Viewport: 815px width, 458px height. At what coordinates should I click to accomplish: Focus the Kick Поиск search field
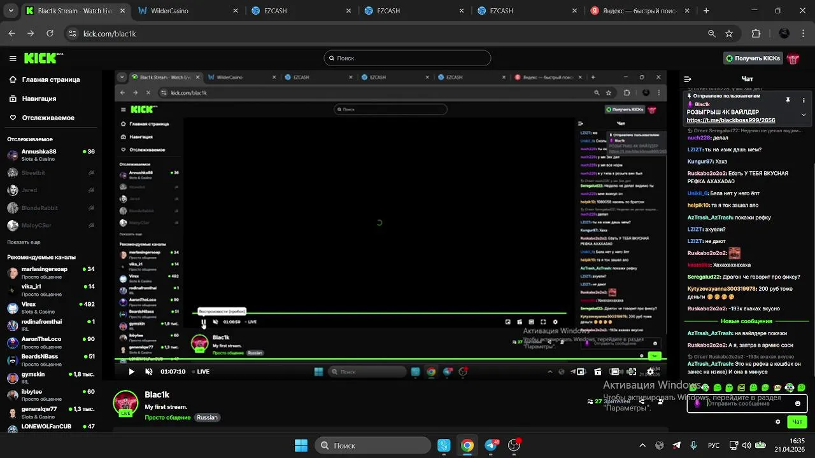407,58
